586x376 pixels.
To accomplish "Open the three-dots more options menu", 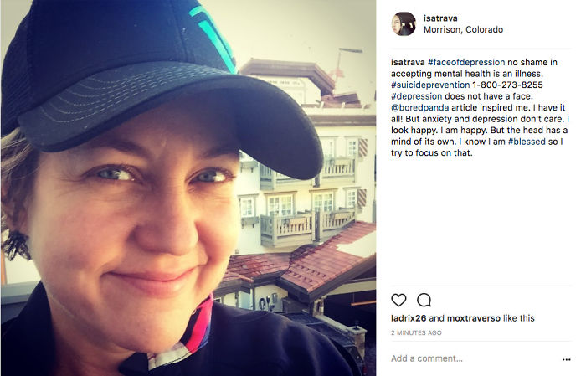I will (x=566, y=359).
